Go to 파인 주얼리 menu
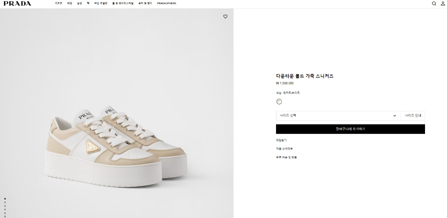This screenshot has width=447, height=218. coord(101,3)
